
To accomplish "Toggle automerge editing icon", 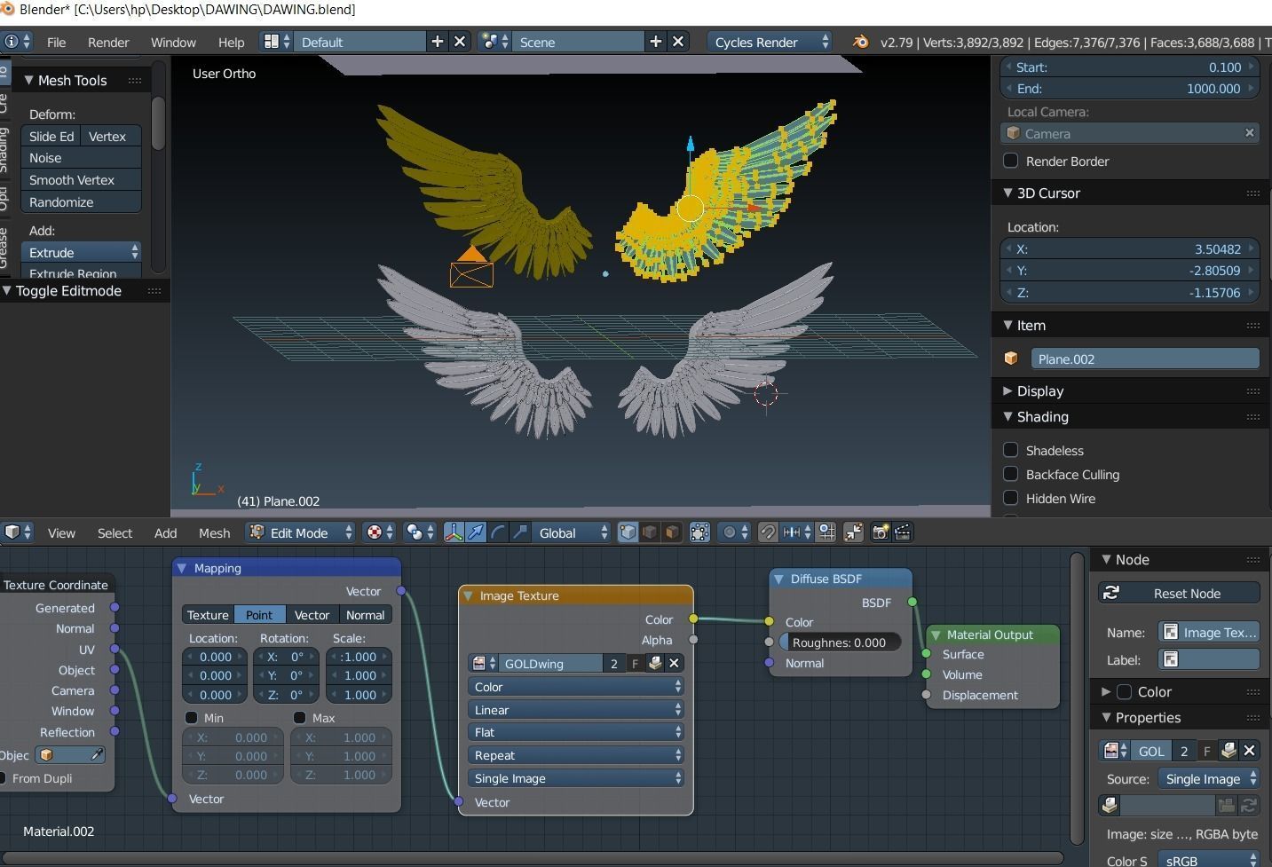I will point(853,532).
